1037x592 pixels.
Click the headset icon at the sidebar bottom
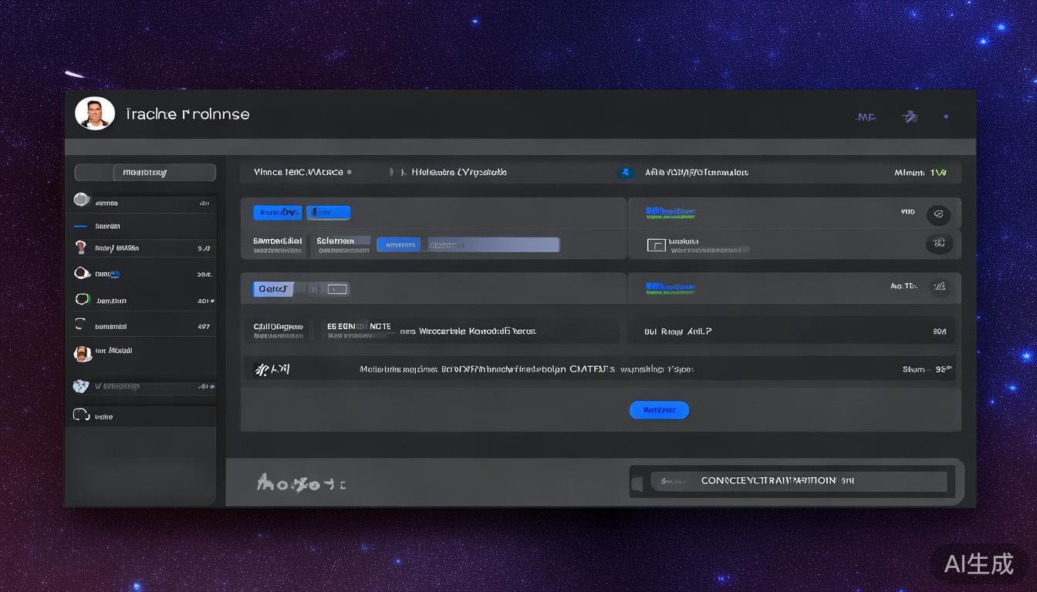tap(82, 415)
